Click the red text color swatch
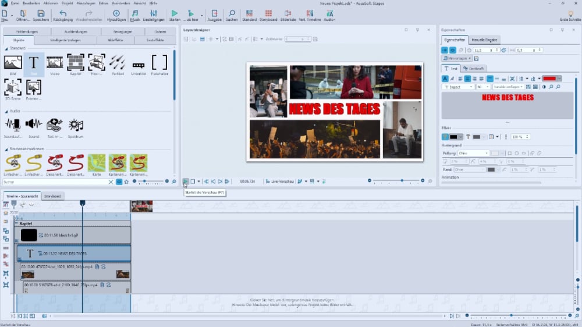 [549, 79]
